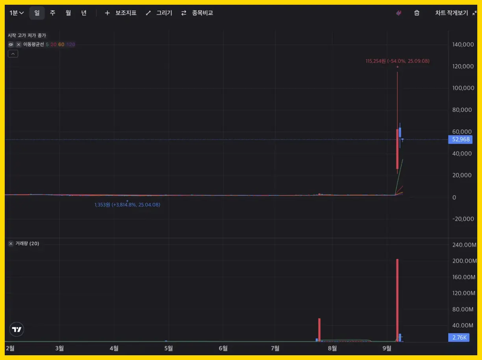Viewport: 482px width, 360px height.
Task: Click the shrink arrows icon beside 차트 작게보기
Action: [474, 13]
